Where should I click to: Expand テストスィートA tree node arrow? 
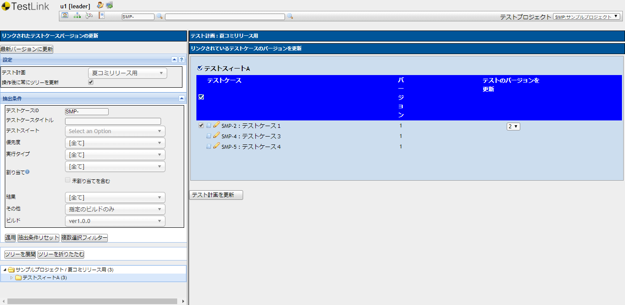coord(11,278)
